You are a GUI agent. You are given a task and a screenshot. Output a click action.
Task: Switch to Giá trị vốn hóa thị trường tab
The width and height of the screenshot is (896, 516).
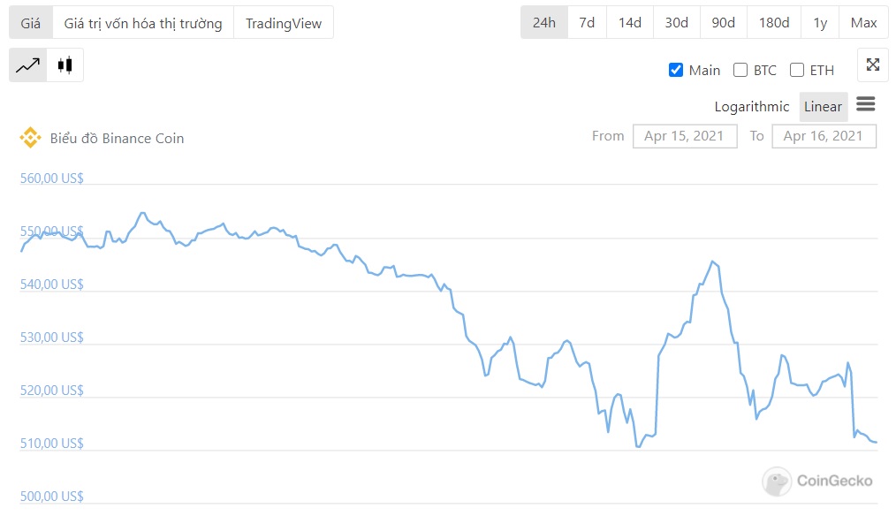143,23
